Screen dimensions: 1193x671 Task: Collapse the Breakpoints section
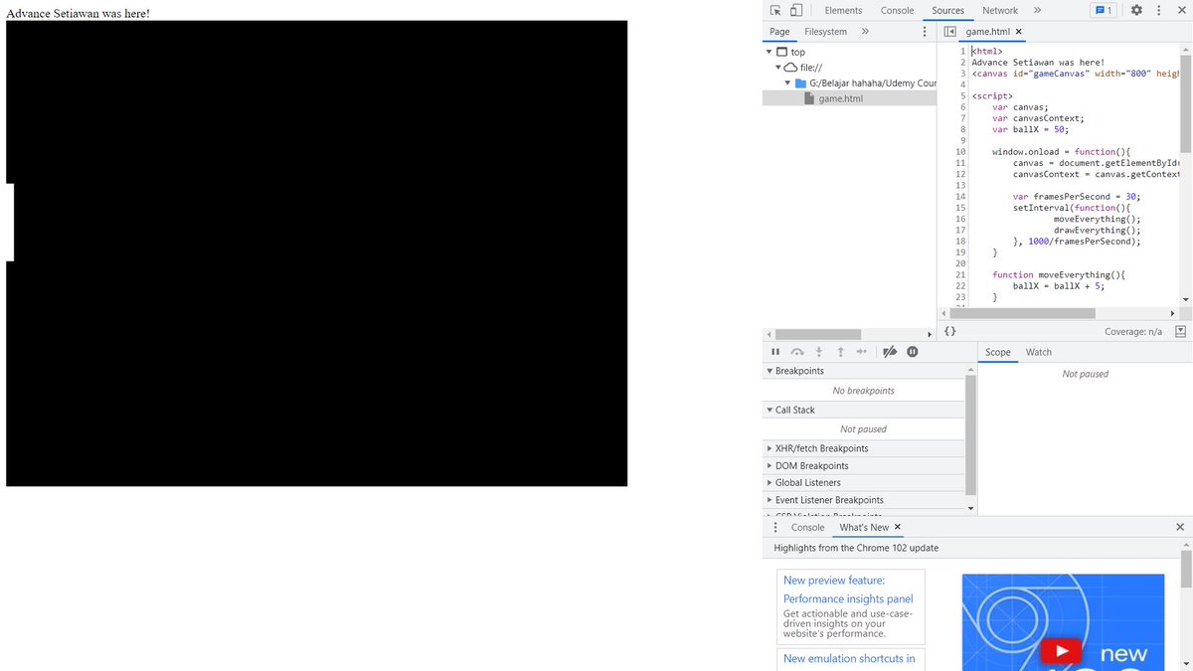pyautogui.click(x=864, y=371)
